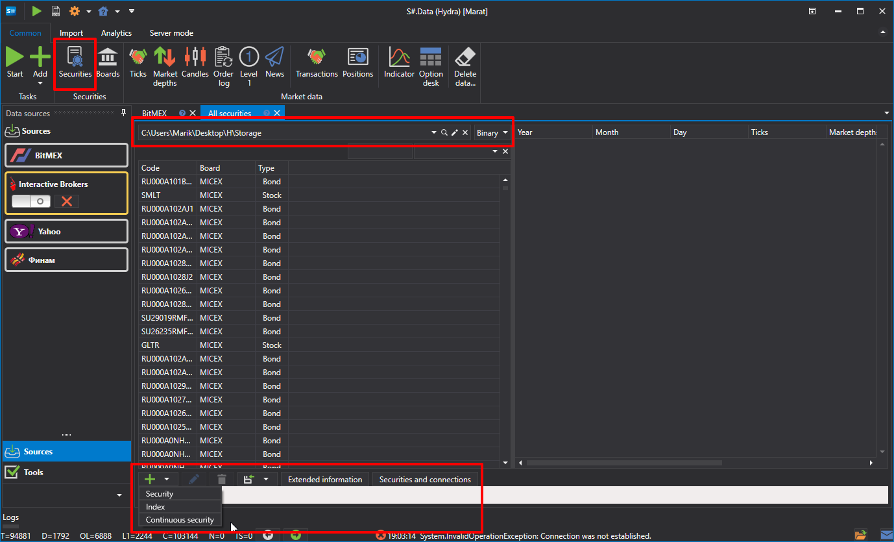894x542 pixels.
Task: Choose Continuous security from add menu
Action: coord(180,520)
